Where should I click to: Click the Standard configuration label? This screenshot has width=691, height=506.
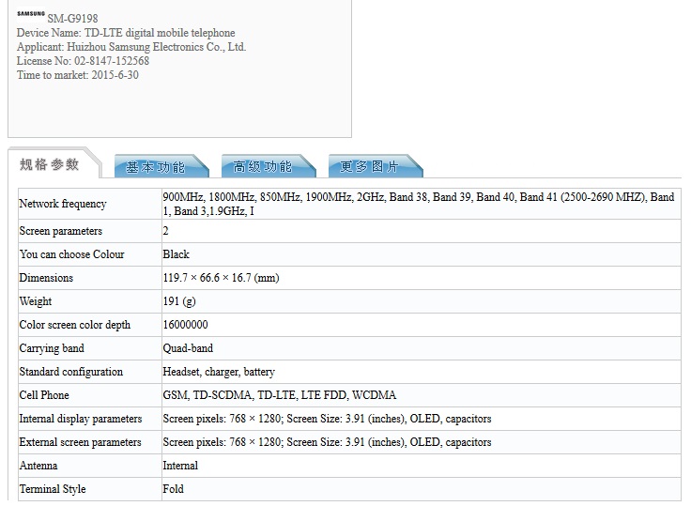pyautogui.click(x=70, y=372)
